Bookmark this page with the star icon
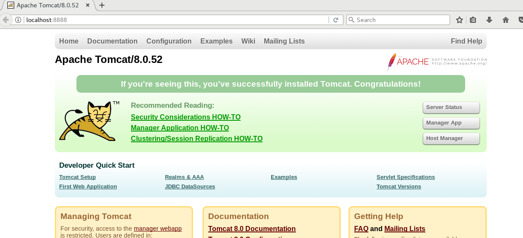The height and width of the screenshot is (238, 523). [x=460, y=20]
